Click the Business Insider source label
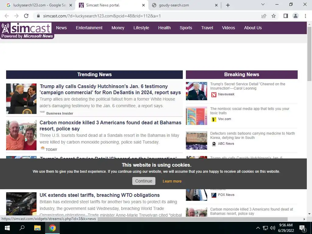Viewport: 312px width, 234px height. click(x=60, y=113)
